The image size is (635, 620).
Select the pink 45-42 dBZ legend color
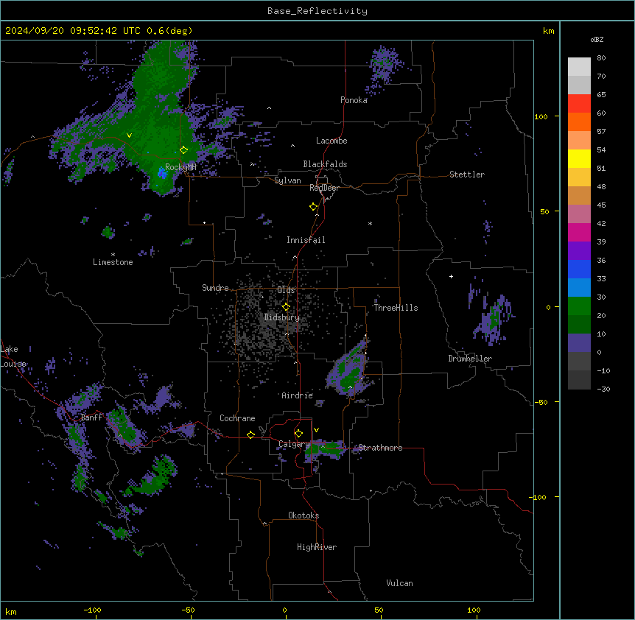tap(579, 214)
